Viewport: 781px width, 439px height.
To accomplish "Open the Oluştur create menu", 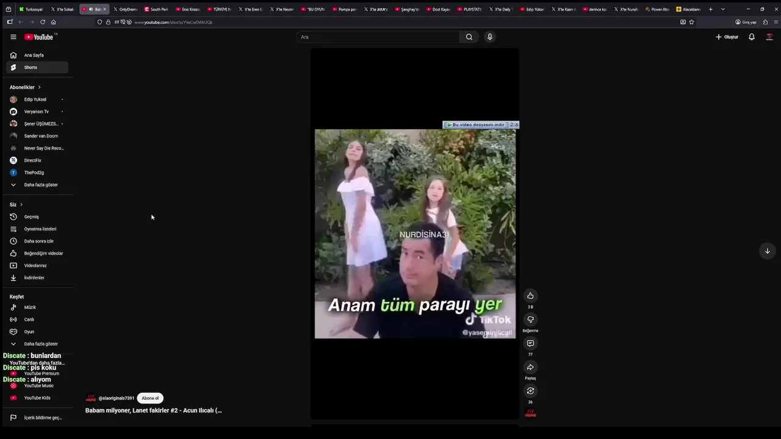I will pyautogui.click(x=727, y=37).
